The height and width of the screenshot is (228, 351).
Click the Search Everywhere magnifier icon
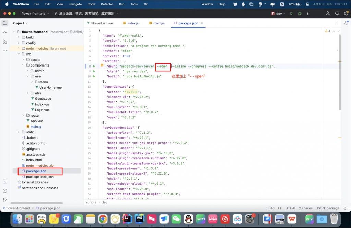coord(337,13)
